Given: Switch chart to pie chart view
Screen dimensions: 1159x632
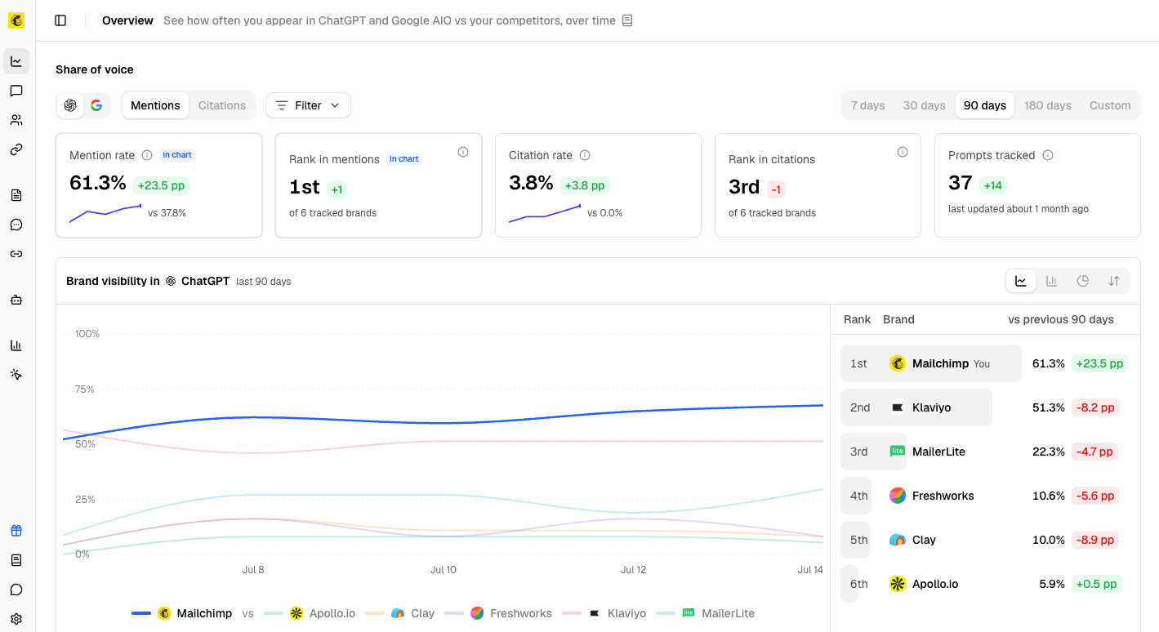Looking at the screenshot, I should (1083, 281).
